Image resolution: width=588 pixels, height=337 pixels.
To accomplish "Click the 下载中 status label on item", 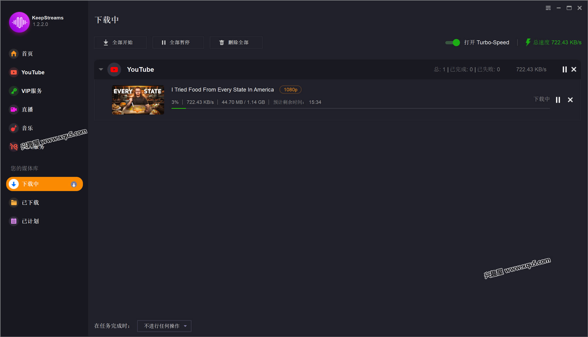I will (x=542, y=99).
